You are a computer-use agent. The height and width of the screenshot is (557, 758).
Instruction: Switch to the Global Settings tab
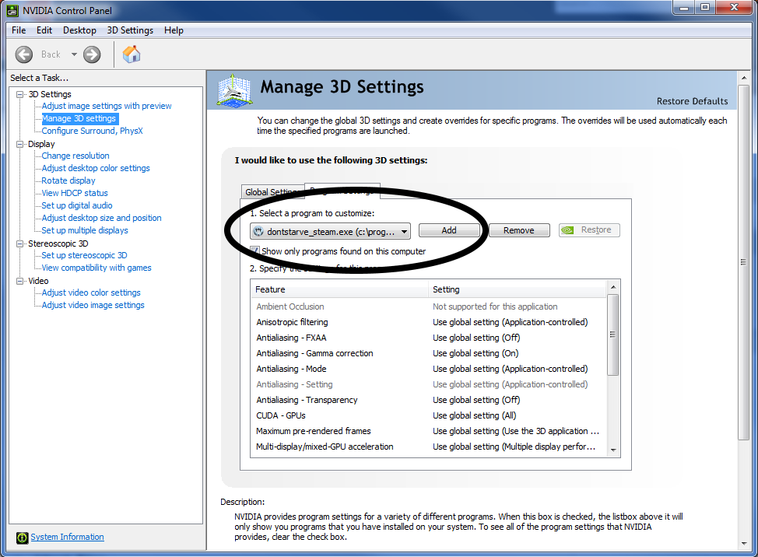coord(271,192)
